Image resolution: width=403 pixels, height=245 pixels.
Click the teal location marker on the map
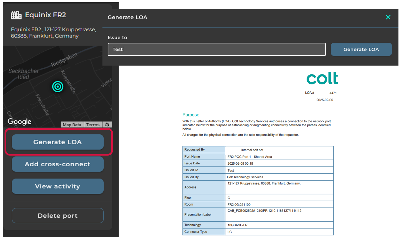point(58,87)
